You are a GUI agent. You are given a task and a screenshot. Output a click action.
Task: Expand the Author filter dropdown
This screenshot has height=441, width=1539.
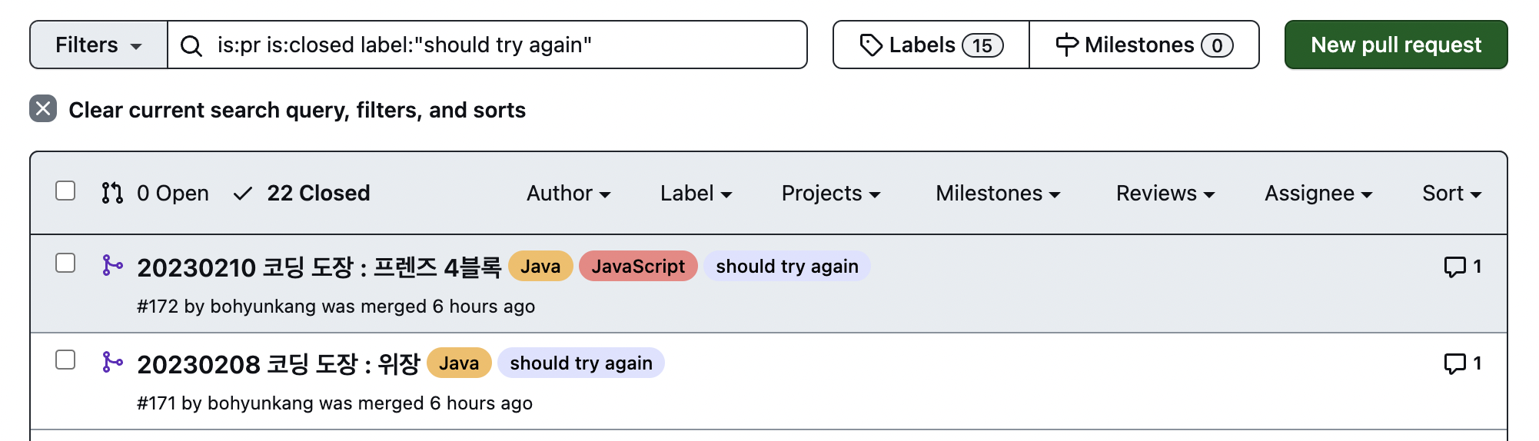tap(568, 194)
